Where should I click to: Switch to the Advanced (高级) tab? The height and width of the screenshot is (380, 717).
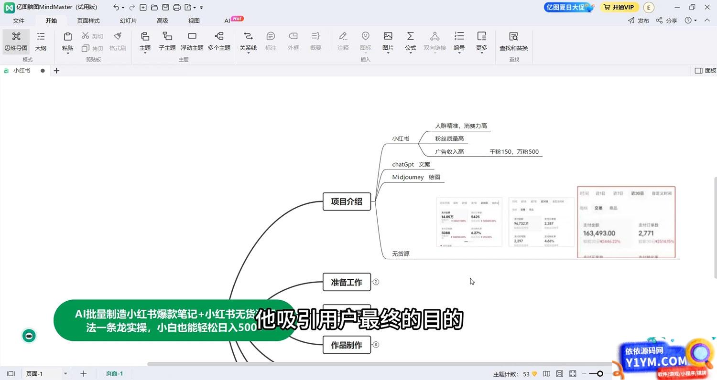coord(163,21)
